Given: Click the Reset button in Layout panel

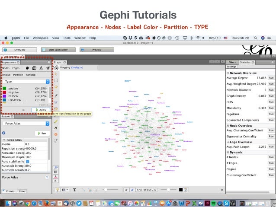Looking at the screenshot, I should (x=22, y=191).
